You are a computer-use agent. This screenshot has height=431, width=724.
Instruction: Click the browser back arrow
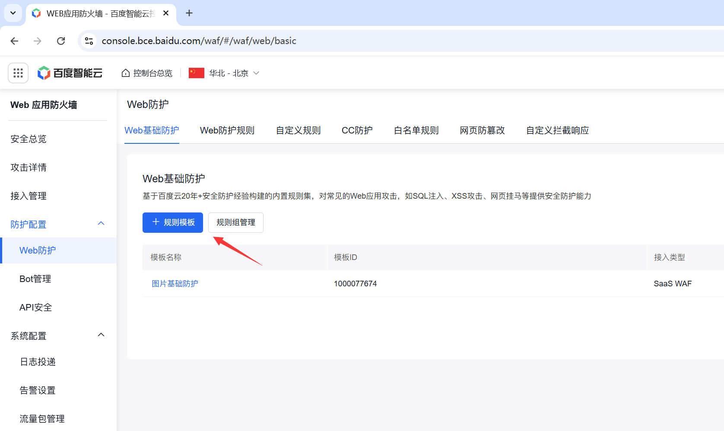[14, 41]
